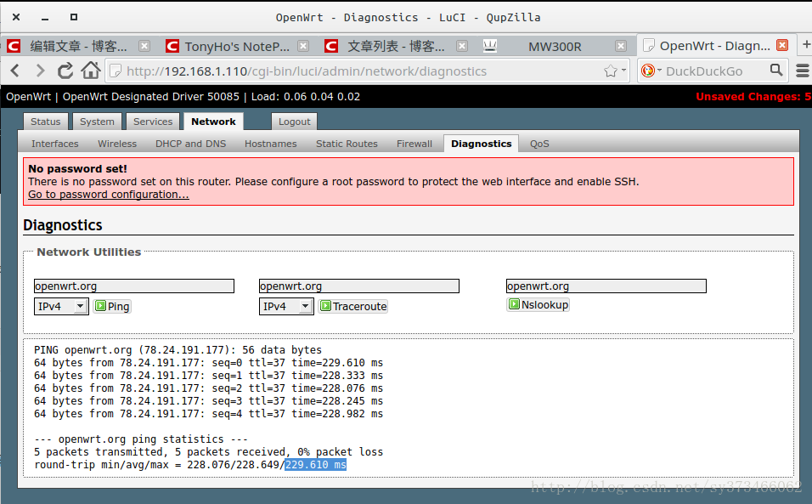The image size is (812, 504).
Task: Open the home page icon
Action: (91, 71)
